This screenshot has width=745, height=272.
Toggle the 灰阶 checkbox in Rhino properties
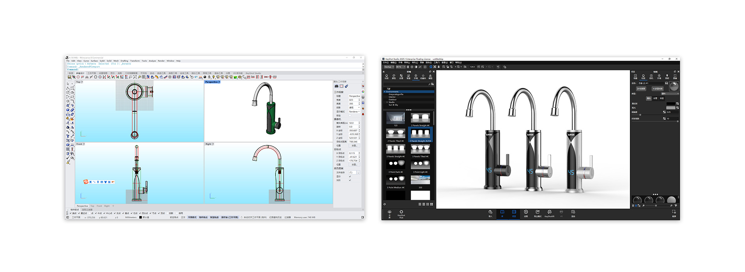[x=350, y=180]
